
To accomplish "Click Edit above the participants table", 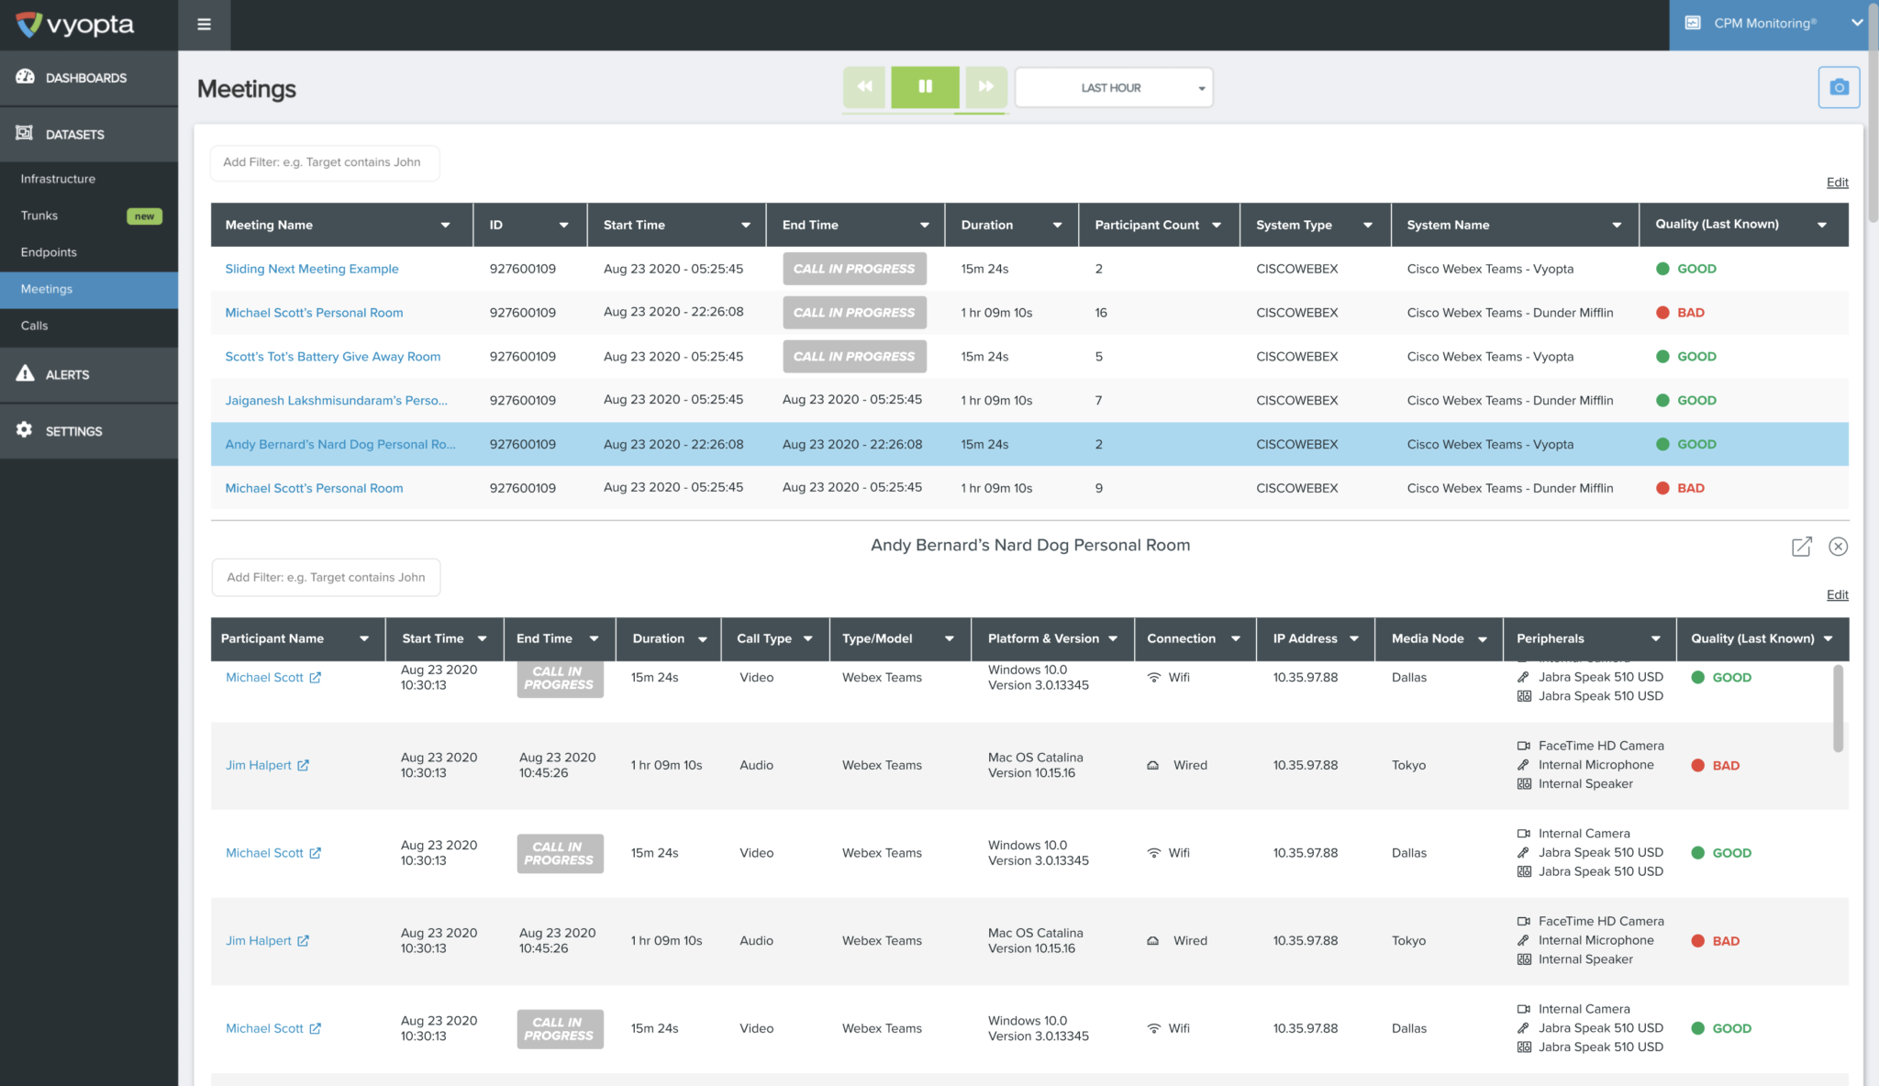I will point(1837,595).
